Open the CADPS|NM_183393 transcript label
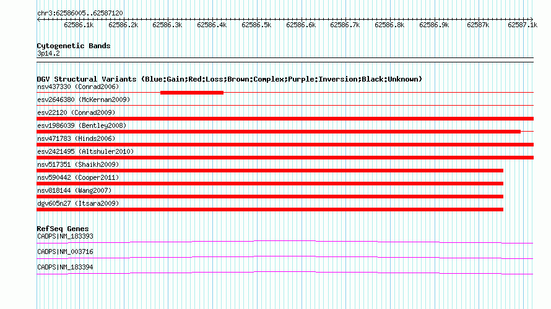This screenshot has height=309, width=551. point(66,237)
